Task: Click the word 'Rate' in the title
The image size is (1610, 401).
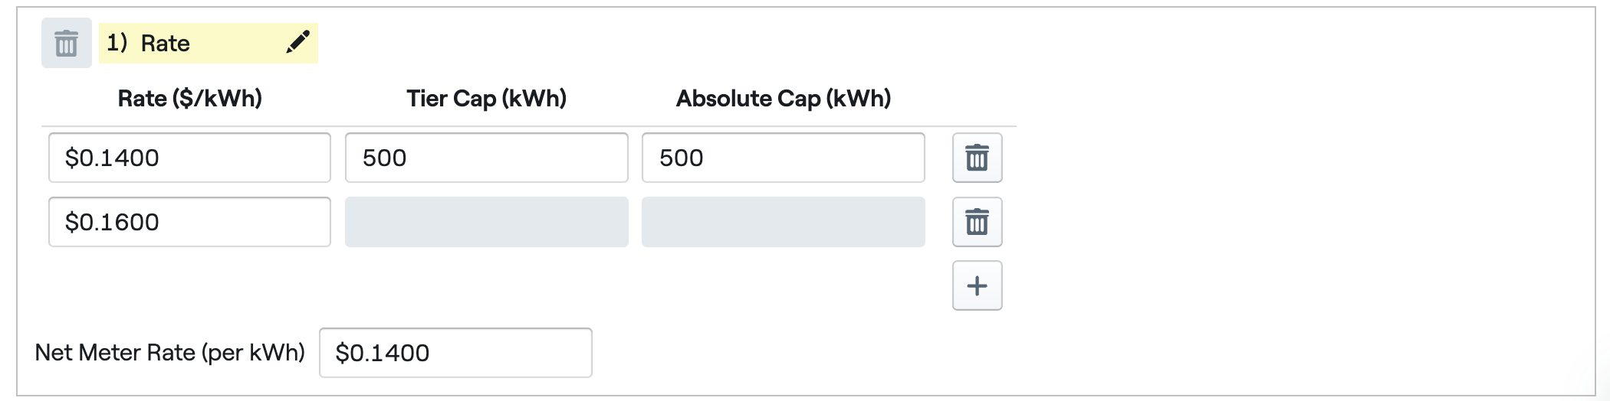Action: point(165,44)
